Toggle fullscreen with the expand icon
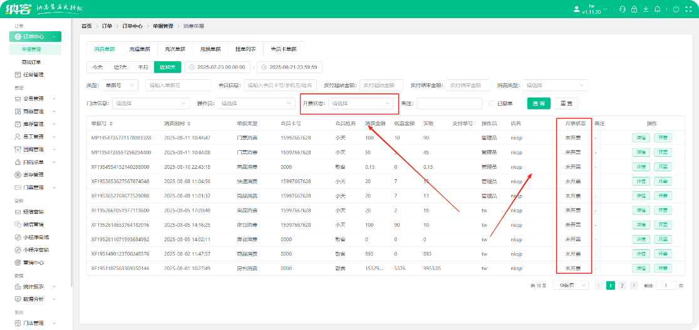Screen dimensions: 699x330 (688, 9)
